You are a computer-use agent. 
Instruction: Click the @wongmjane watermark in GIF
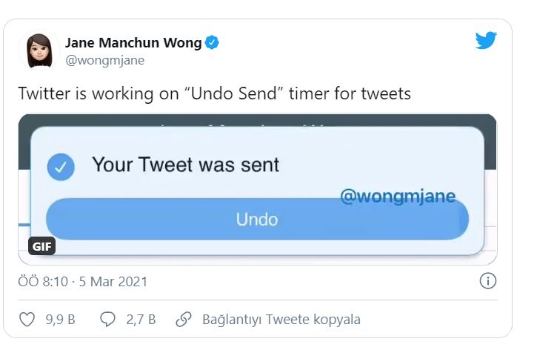click(398, 197)
